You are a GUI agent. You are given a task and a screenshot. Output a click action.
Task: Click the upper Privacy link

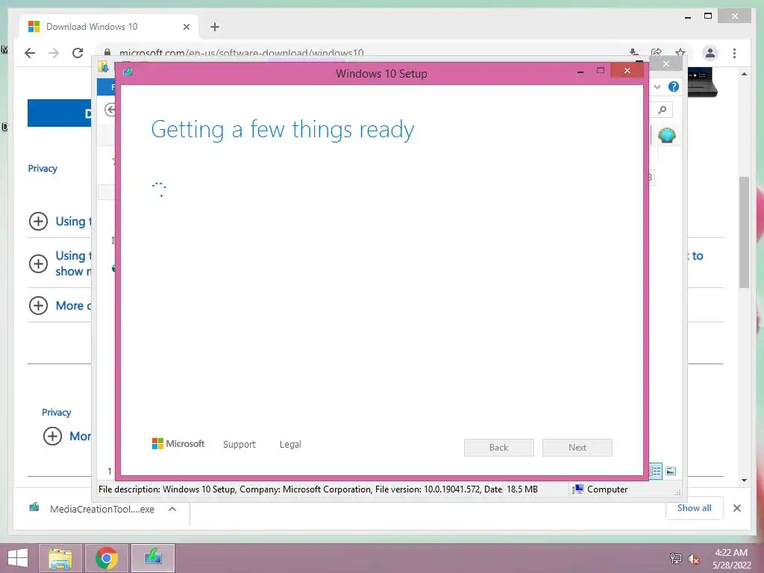tap(43, 169)
